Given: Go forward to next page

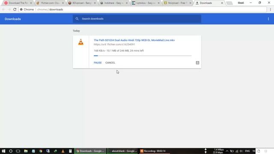Looking at the screenshot, I should click(x=9, y=9).
